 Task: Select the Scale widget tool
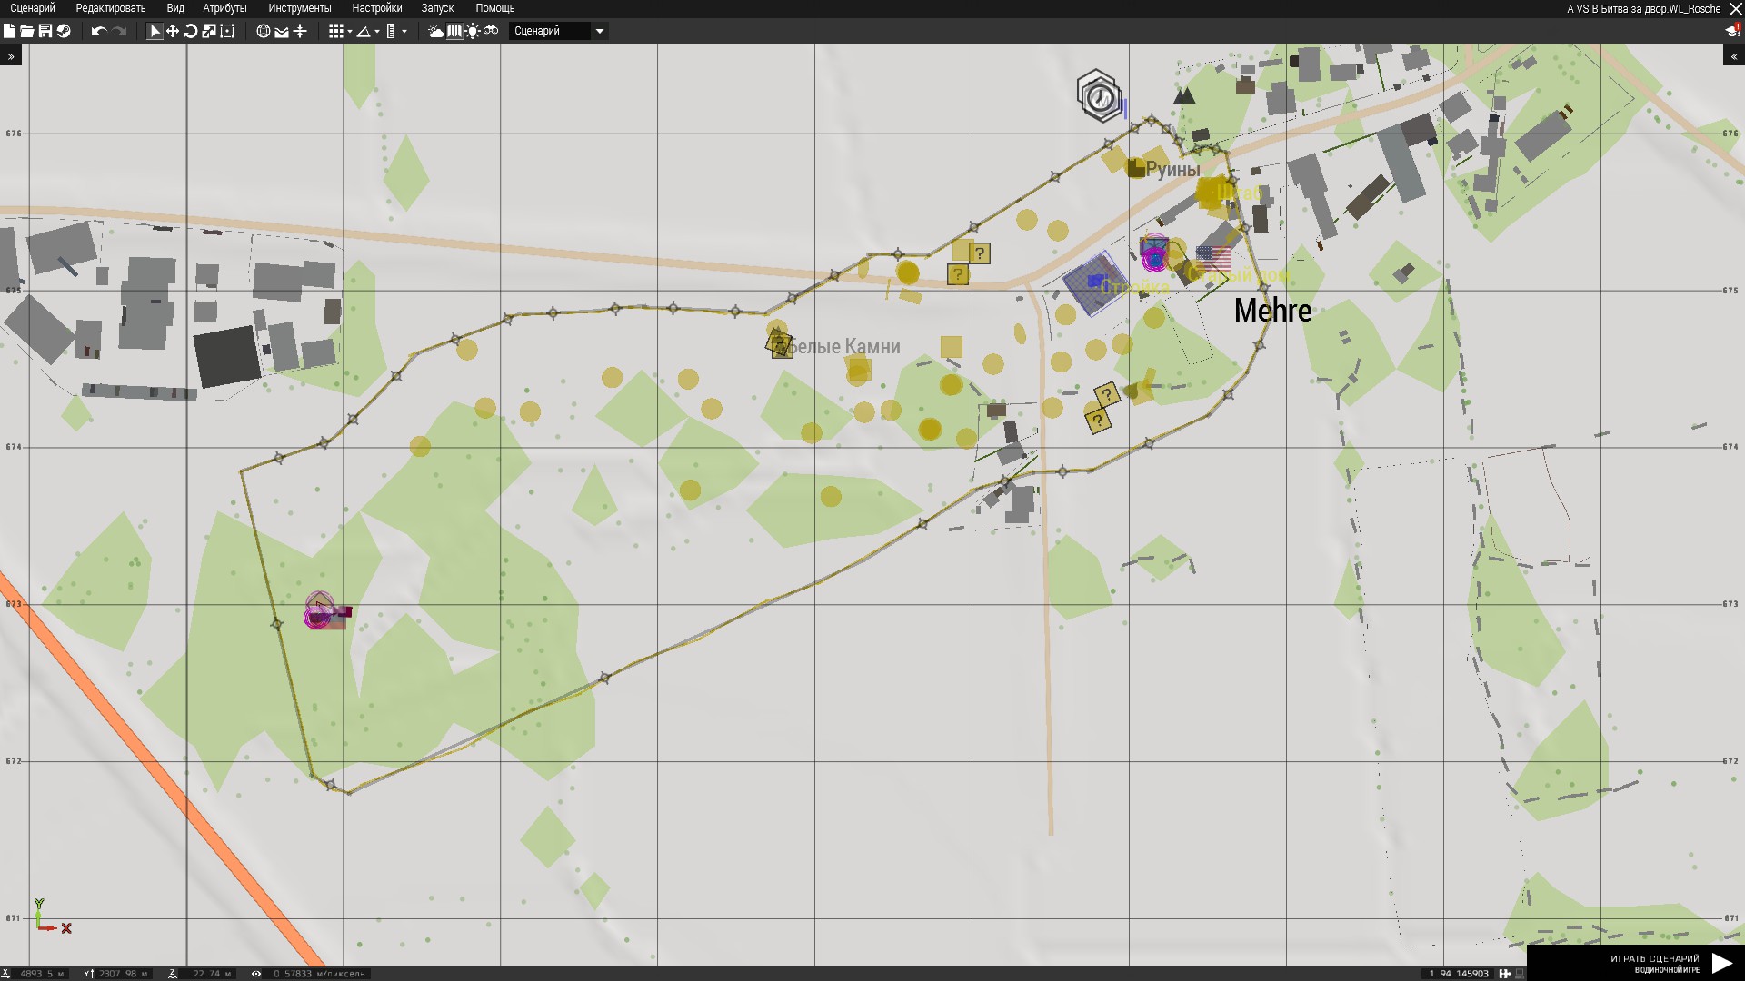209,31
